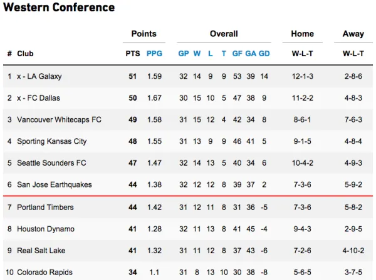Click Seattle Sounders FC club name
Image resolution: width=376 pixels, height=280 pixels.
[x=51, y=163]
